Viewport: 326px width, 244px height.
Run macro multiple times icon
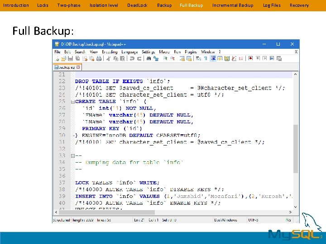(x=272, y=58)
